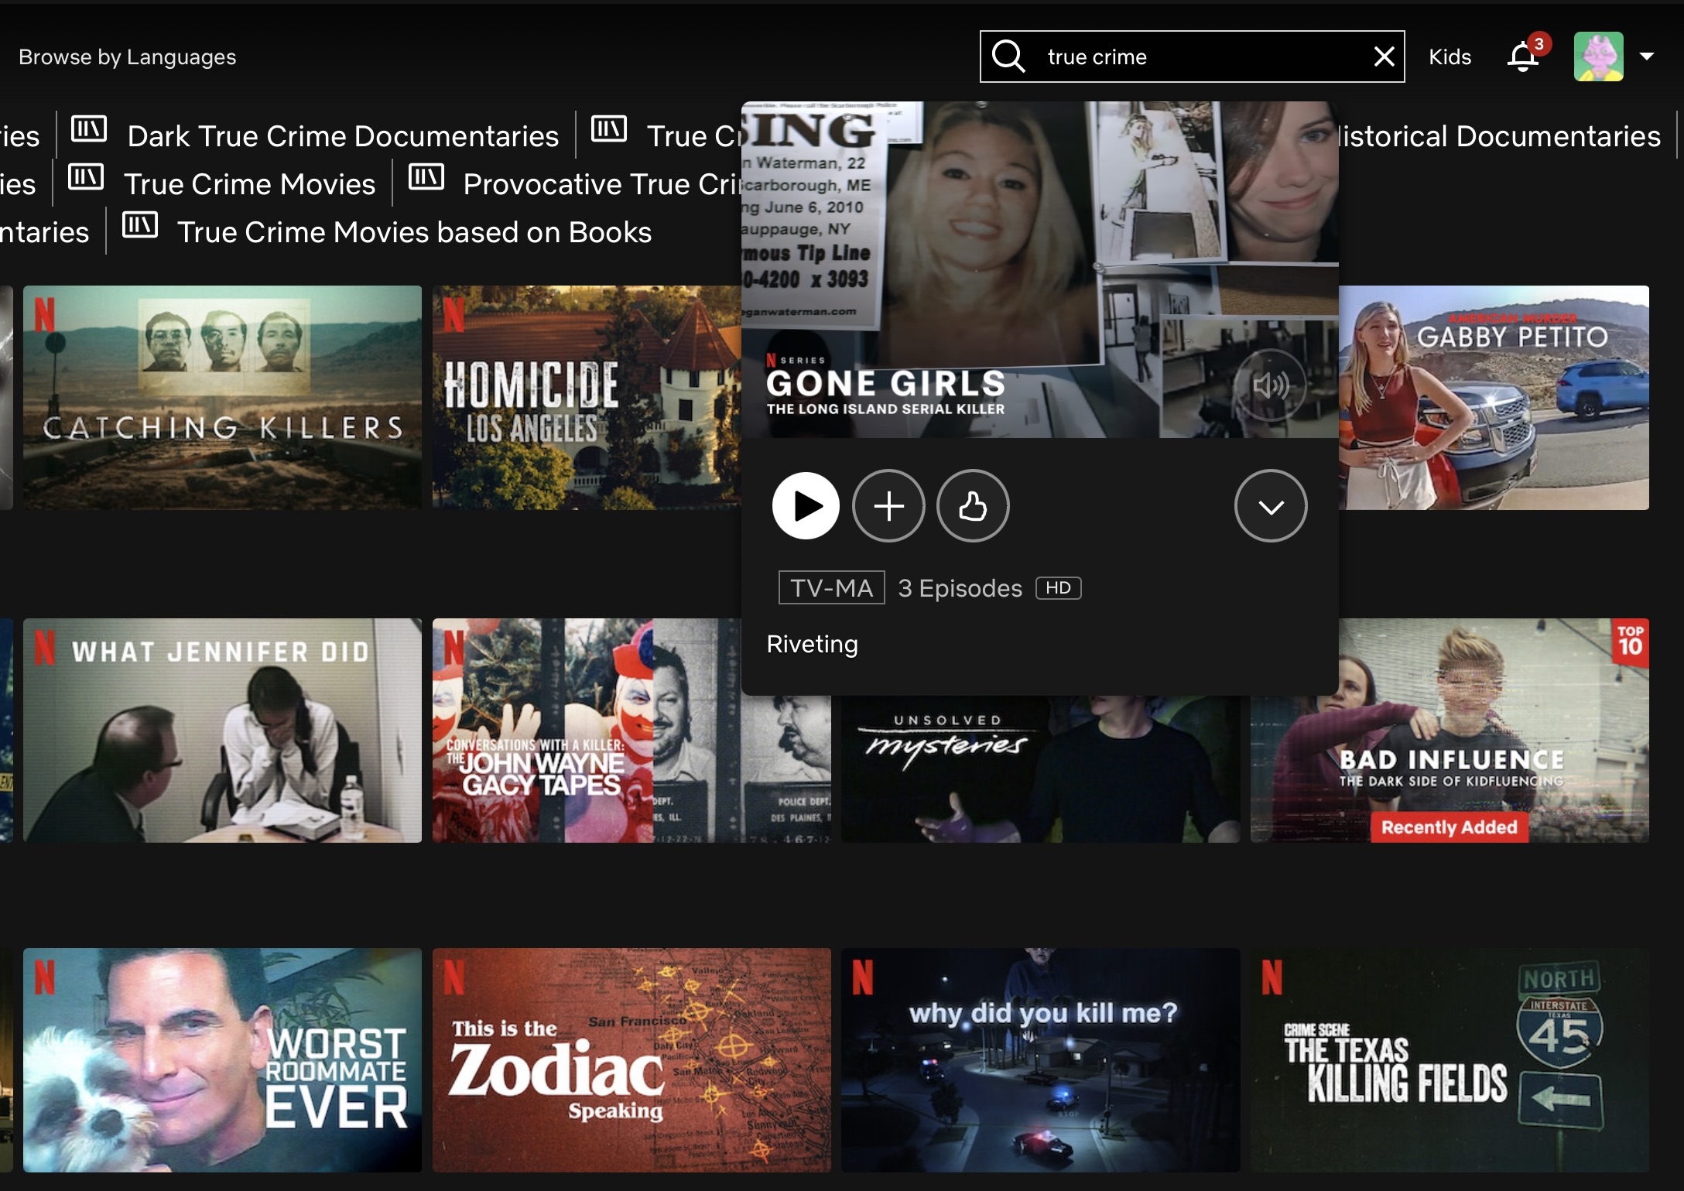Screen dimensions: 1684x1191
Task: Click icon beside True Crime Movies based on Books
Action: [x=140, y=224]
